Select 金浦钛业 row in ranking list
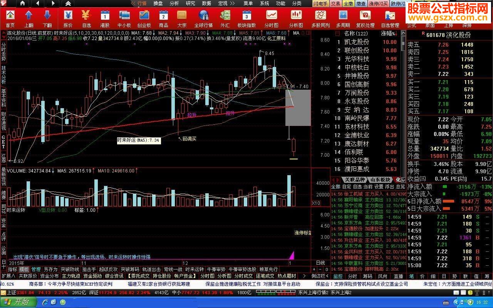 pos(368,135)
